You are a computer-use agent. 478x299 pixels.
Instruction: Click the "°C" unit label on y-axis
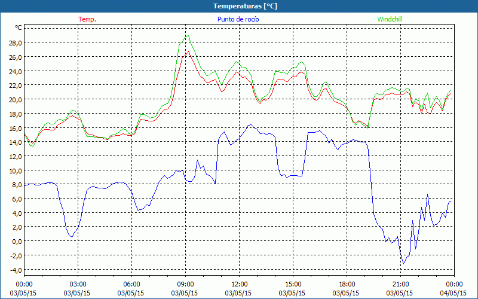pyautogui.click(x=19, y=28)
